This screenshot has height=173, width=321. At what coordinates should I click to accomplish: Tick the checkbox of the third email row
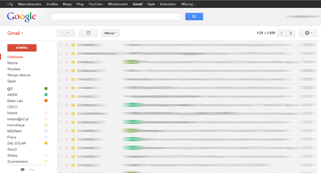tap(60, 62)
